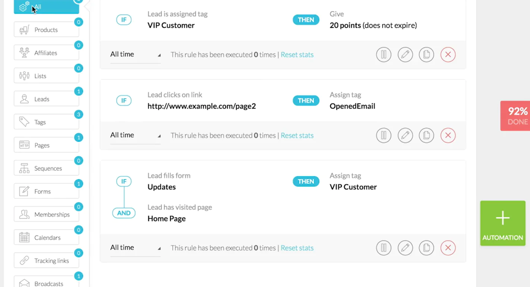The width and height of the screenshot is (530, 287).
Task: Delete the Updates form fill rule
Action: pos(448,248)
